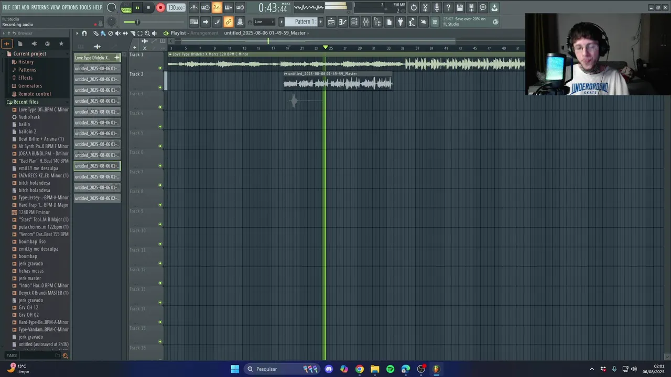Select the Love Type Dfideliz audio clip in picker
Screen dimensions: 671x377
pyautogui.click(x=97, y=58)
